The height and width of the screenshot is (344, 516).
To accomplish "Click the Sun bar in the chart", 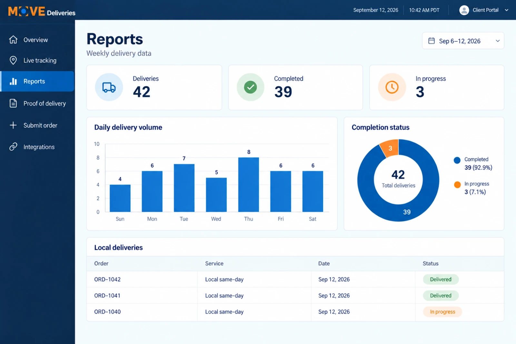I will (x=120, y=198).
